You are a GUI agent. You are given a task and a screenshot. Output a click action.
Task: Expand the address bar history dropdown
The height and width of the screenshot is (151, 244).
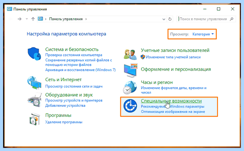[x=164, y=19]
